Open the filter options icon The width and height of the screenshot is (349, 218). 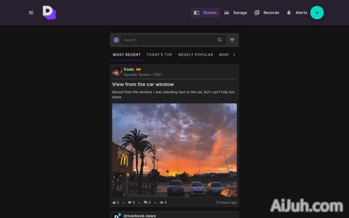tap(232, 40)
